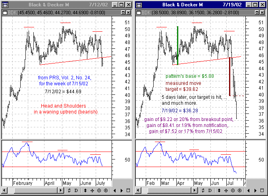
Task: Click the 'February' date axis label in the left chart
Action: tap(23, 183)
